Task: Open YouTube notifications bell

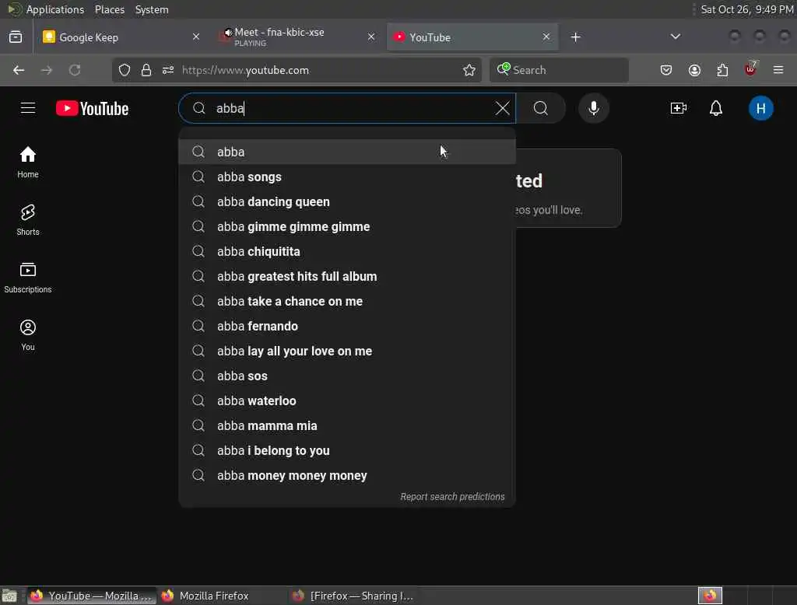Action: pos(716,108)
